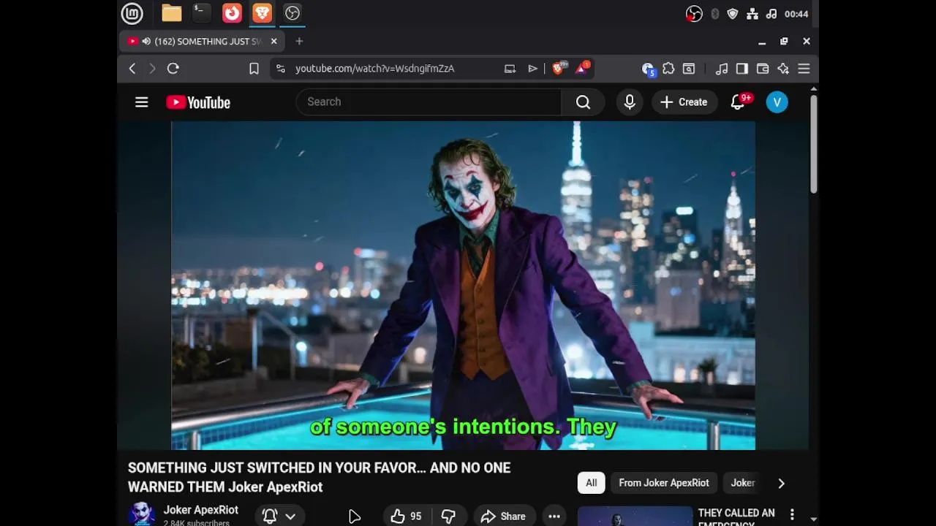Close the YouTube tab
The height and width of the screenshot is (526, 936).
[274, 42]
